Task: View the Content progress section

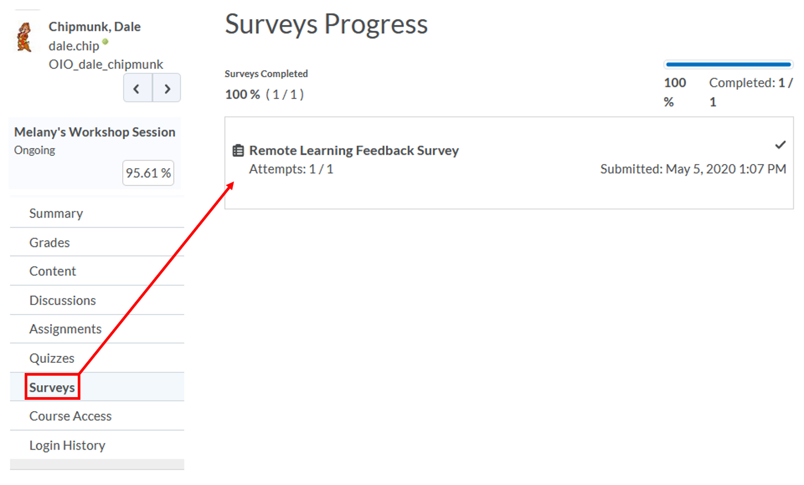Action: (x=53, y=271)
